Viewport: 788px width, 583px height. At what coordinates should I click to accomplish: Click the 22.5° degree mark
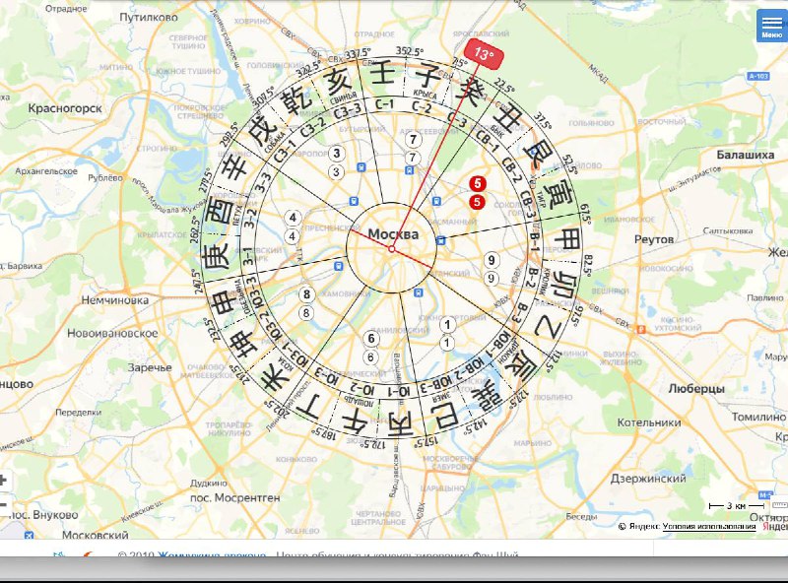click(504, 86)
